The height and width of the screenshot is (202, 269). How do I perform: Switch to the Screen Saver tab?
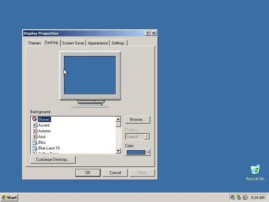(x=73, y=43)
